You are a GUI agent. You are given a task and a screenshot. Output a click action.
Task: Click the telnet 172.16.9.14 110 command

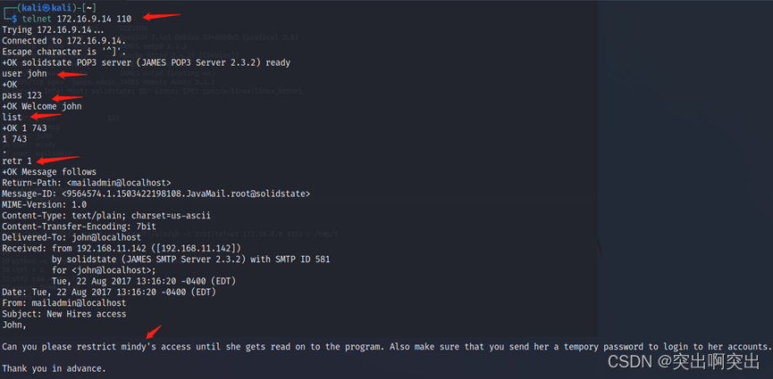76,18
